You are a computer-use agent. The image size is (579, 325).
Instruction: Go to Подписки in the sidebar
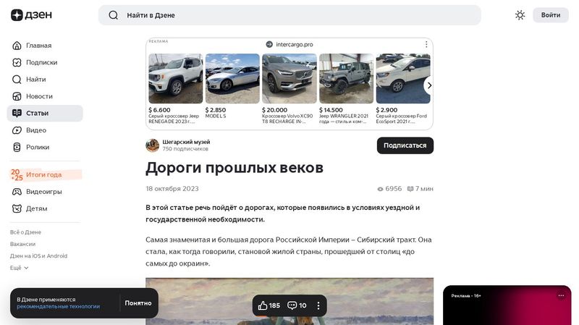click(x=41, y=62)
